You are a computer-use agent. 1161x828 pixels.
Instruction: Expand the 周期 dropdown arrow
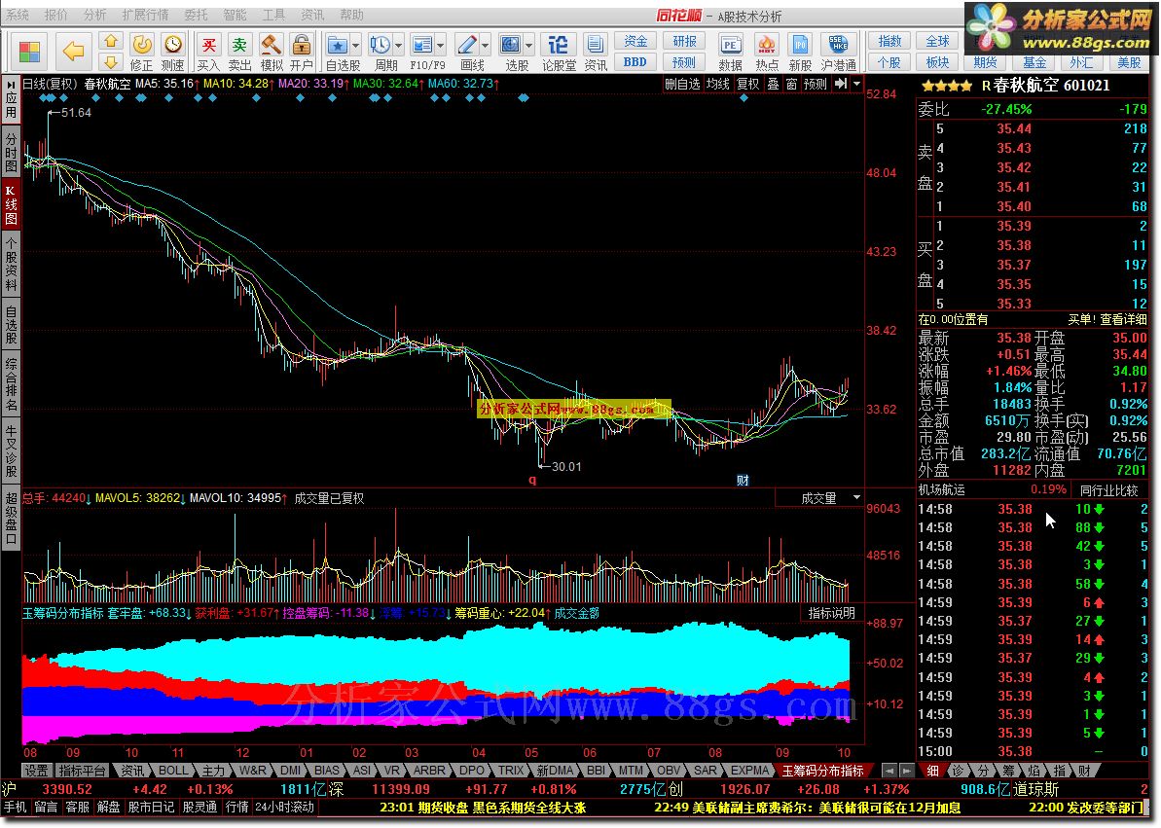[x=398, y=45]
